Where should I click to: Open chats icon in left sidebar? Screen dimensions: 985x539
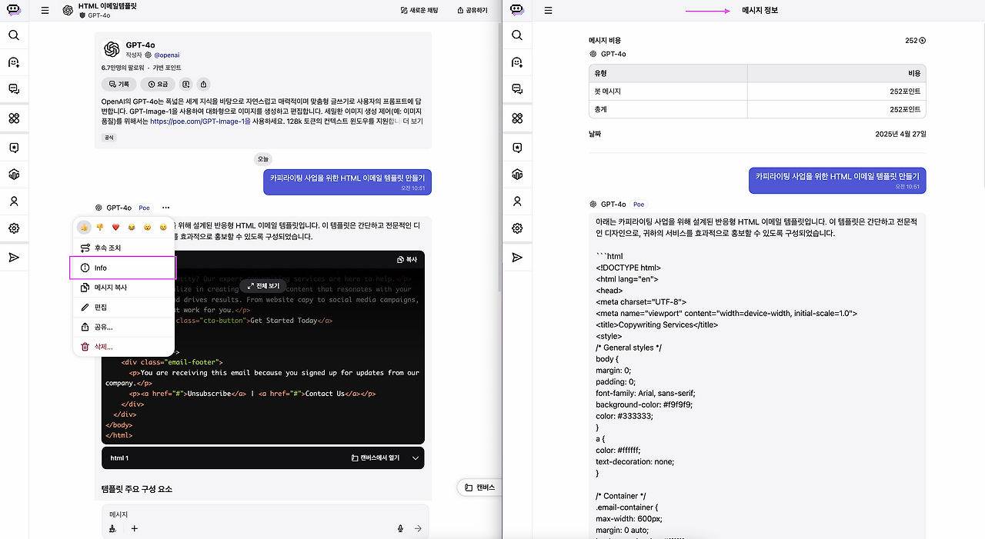coord(14,89)
